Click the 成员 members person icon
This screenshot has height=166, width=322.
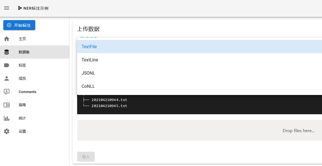click(x=6, y=78)
